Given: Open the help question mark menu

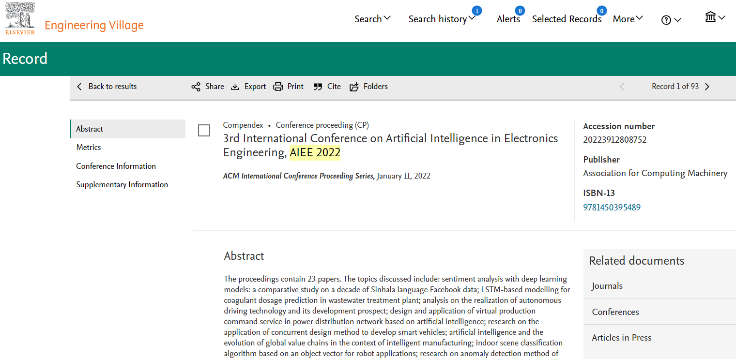Looking at the screenshot, I should (x=666, y=20).
